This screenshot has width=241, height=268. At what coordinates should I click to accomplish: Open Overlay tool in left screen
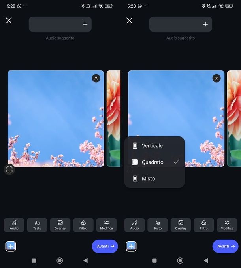pos(60,225)
